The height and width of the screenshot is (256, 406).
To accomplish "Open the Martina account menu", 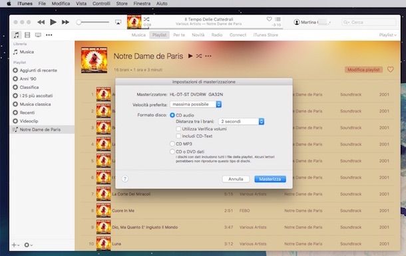I will point(312,22).
